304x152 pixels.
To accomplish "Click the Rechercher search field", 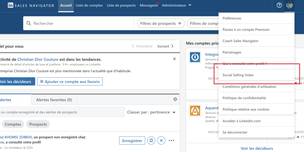I will pos(80,23).
